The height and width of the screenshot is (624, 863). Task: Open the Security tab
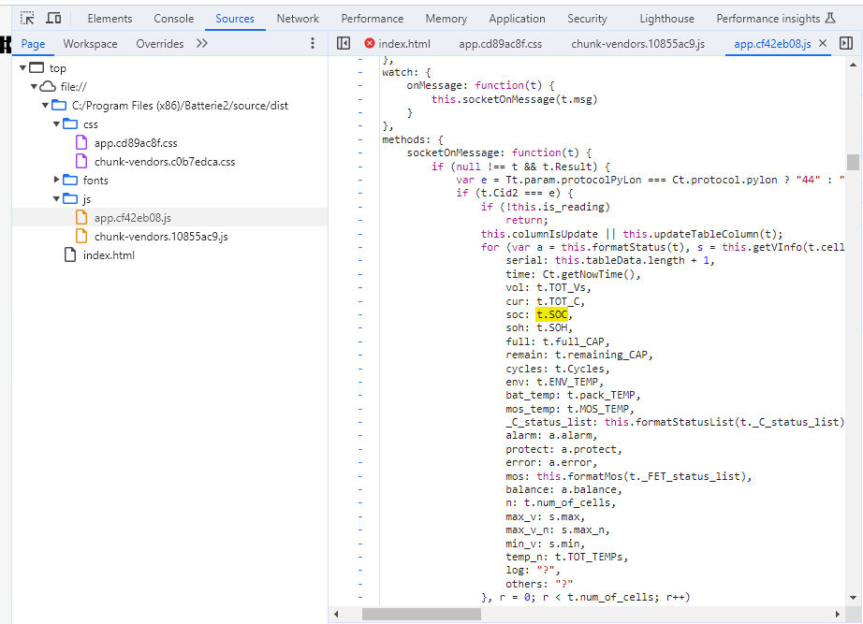click(587, 19)
